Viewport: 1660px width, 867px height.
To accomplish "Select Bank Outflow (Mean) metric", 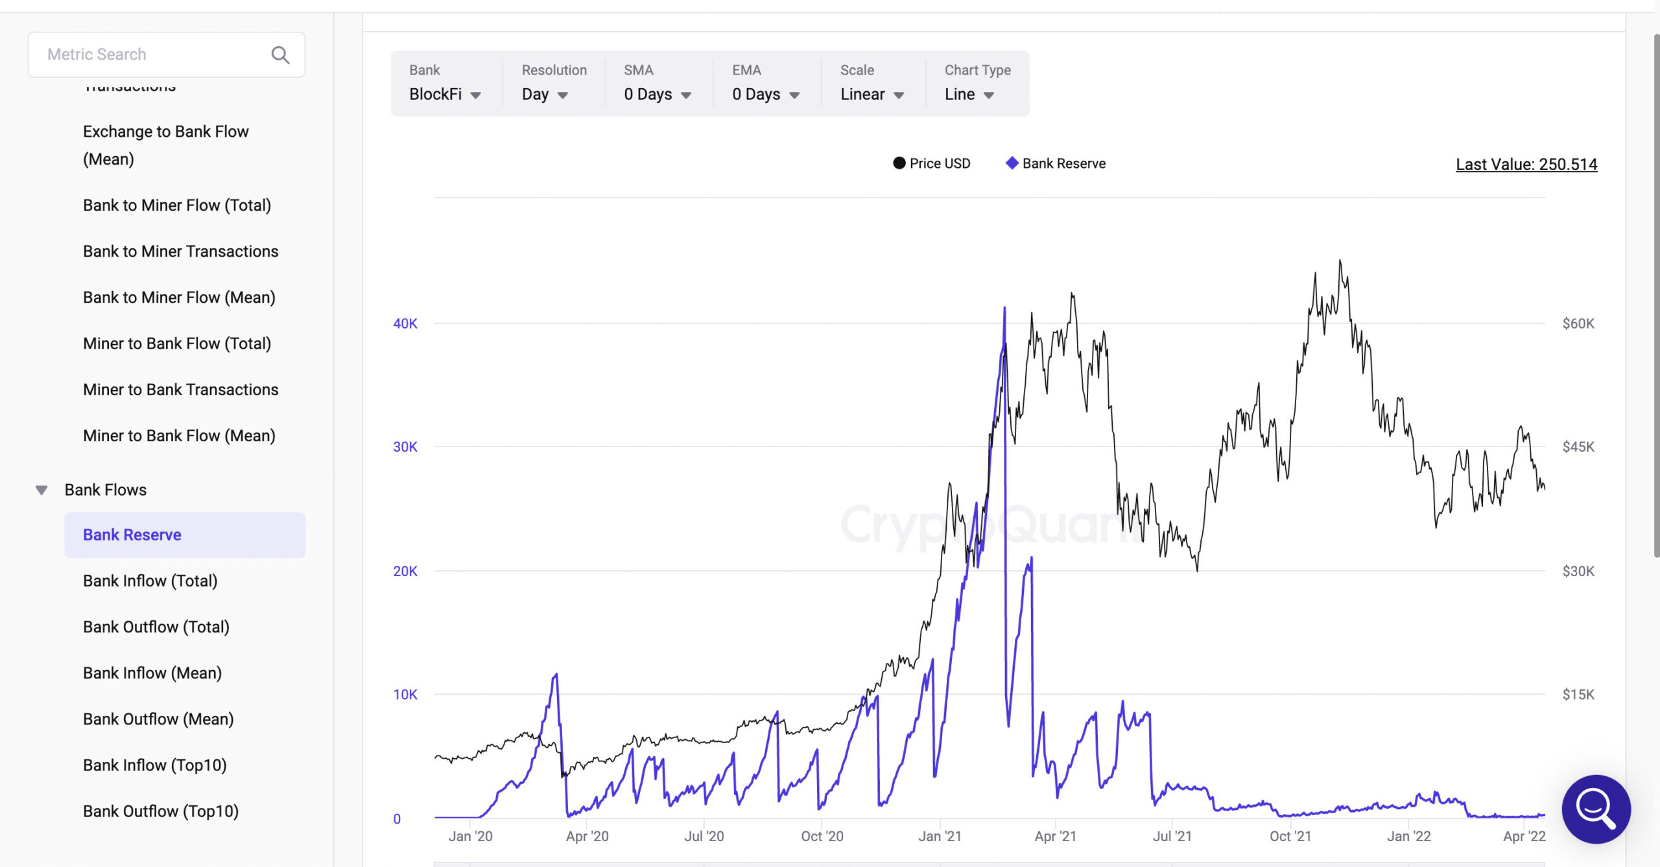I will point(158,719).
